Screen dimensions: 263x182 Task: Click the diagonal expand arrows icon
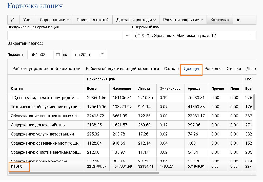(13, 20)
